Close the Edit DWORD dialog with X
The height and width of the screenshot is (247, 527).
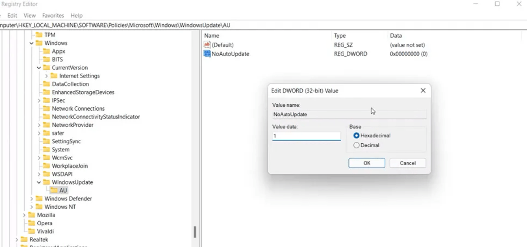[x=423, y=91]
